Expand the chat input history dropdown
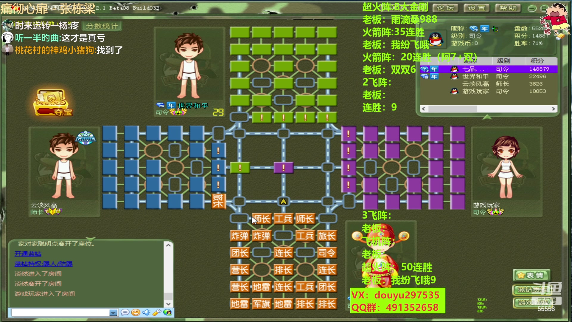This screenshot has width=572, height=322. (x=113, y=312)
